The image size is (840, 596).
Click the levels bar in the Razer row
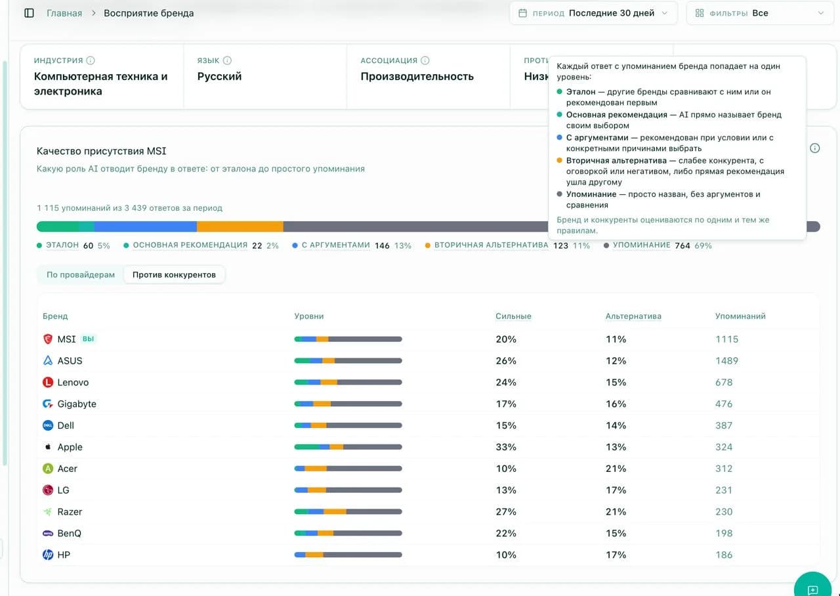click(x=348, y=512)
